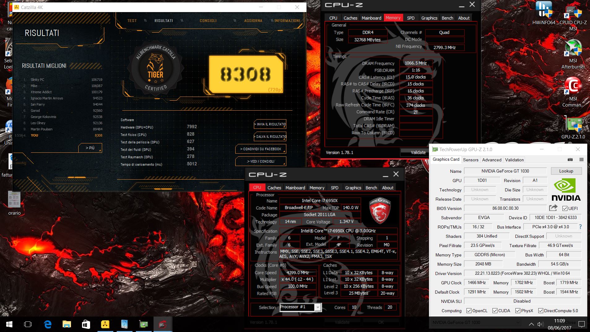Open GPU-Z.2.1.0 desktop shortcut
This screenshot has height=332, width=590.
(x=573, y=127)
